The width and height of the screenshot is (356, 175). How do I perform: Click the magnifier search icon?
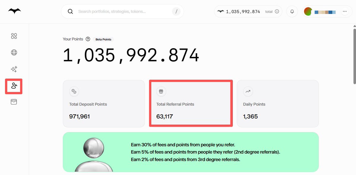(x=70, y=12)
